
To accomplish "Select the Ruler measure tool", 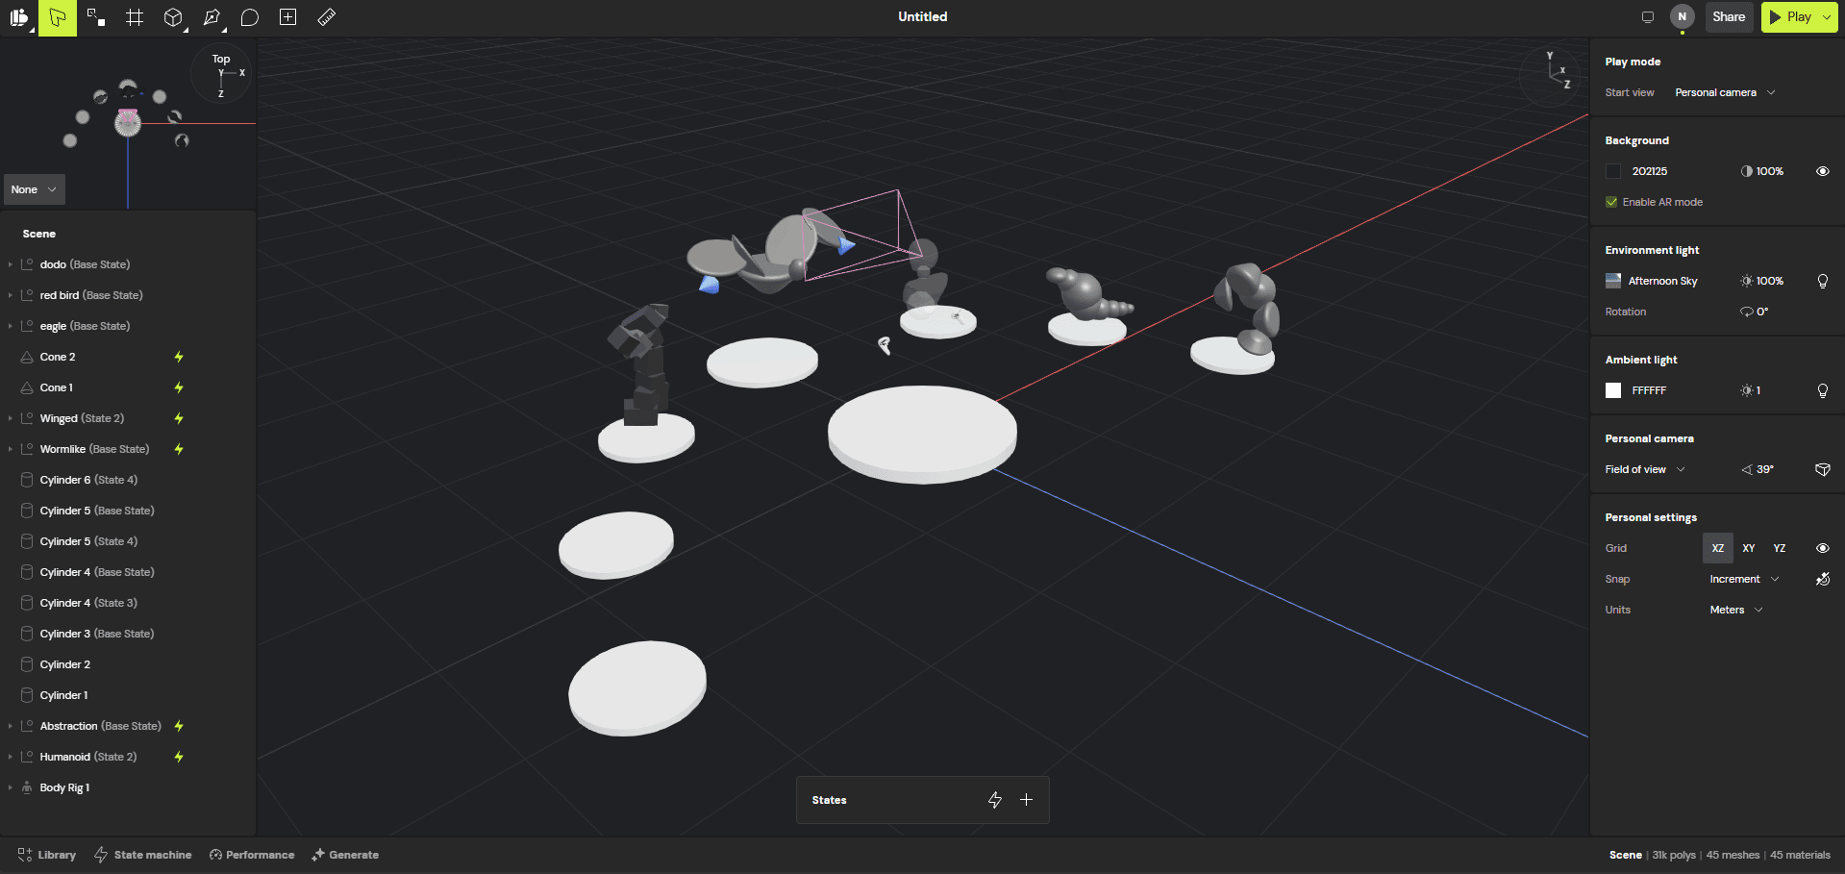I will (327, 17).
